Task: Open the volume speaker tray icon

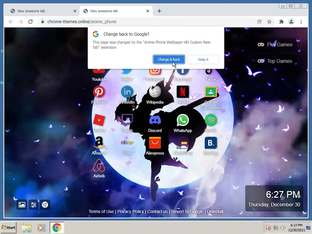Action: coord(283,227)
